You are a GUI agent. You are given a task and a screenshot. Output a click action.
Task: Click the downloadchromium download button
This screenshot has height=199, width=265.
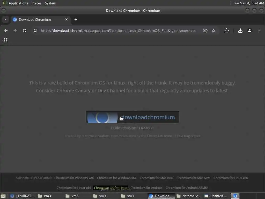pos(132,117)
